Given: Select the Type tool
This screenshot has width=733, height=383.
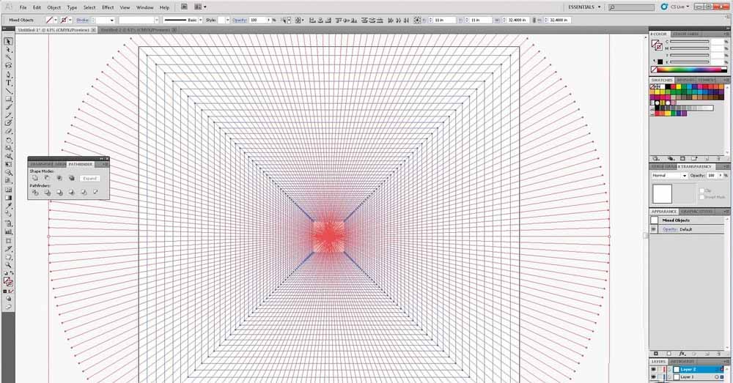Looking at the screenshot, I should [8, 83].
